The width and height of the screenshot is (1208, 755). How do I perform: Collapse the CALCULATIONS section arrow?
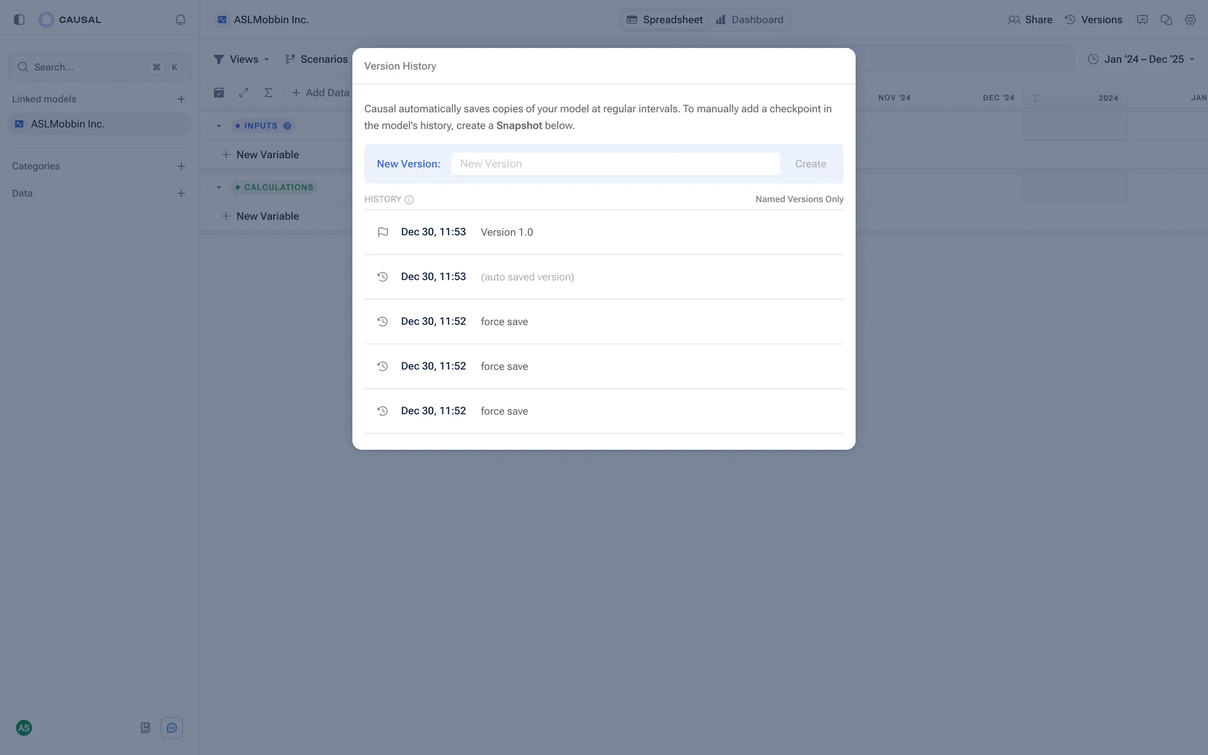click(219, 187)
